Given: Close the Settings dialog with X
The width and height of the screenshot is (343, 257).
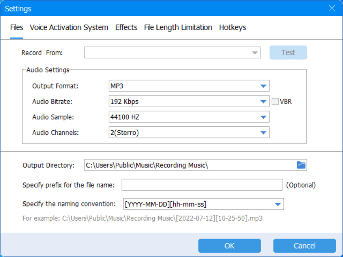Looking at the screenshot, I should point(332,9).
